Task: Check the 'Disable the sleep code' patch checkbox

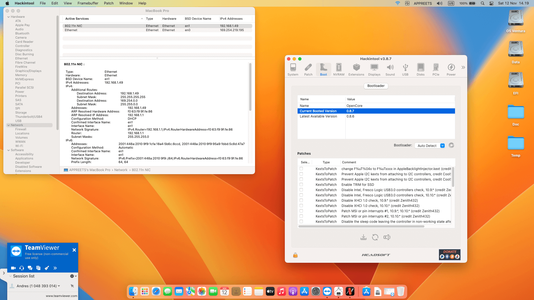Action: 301,221
